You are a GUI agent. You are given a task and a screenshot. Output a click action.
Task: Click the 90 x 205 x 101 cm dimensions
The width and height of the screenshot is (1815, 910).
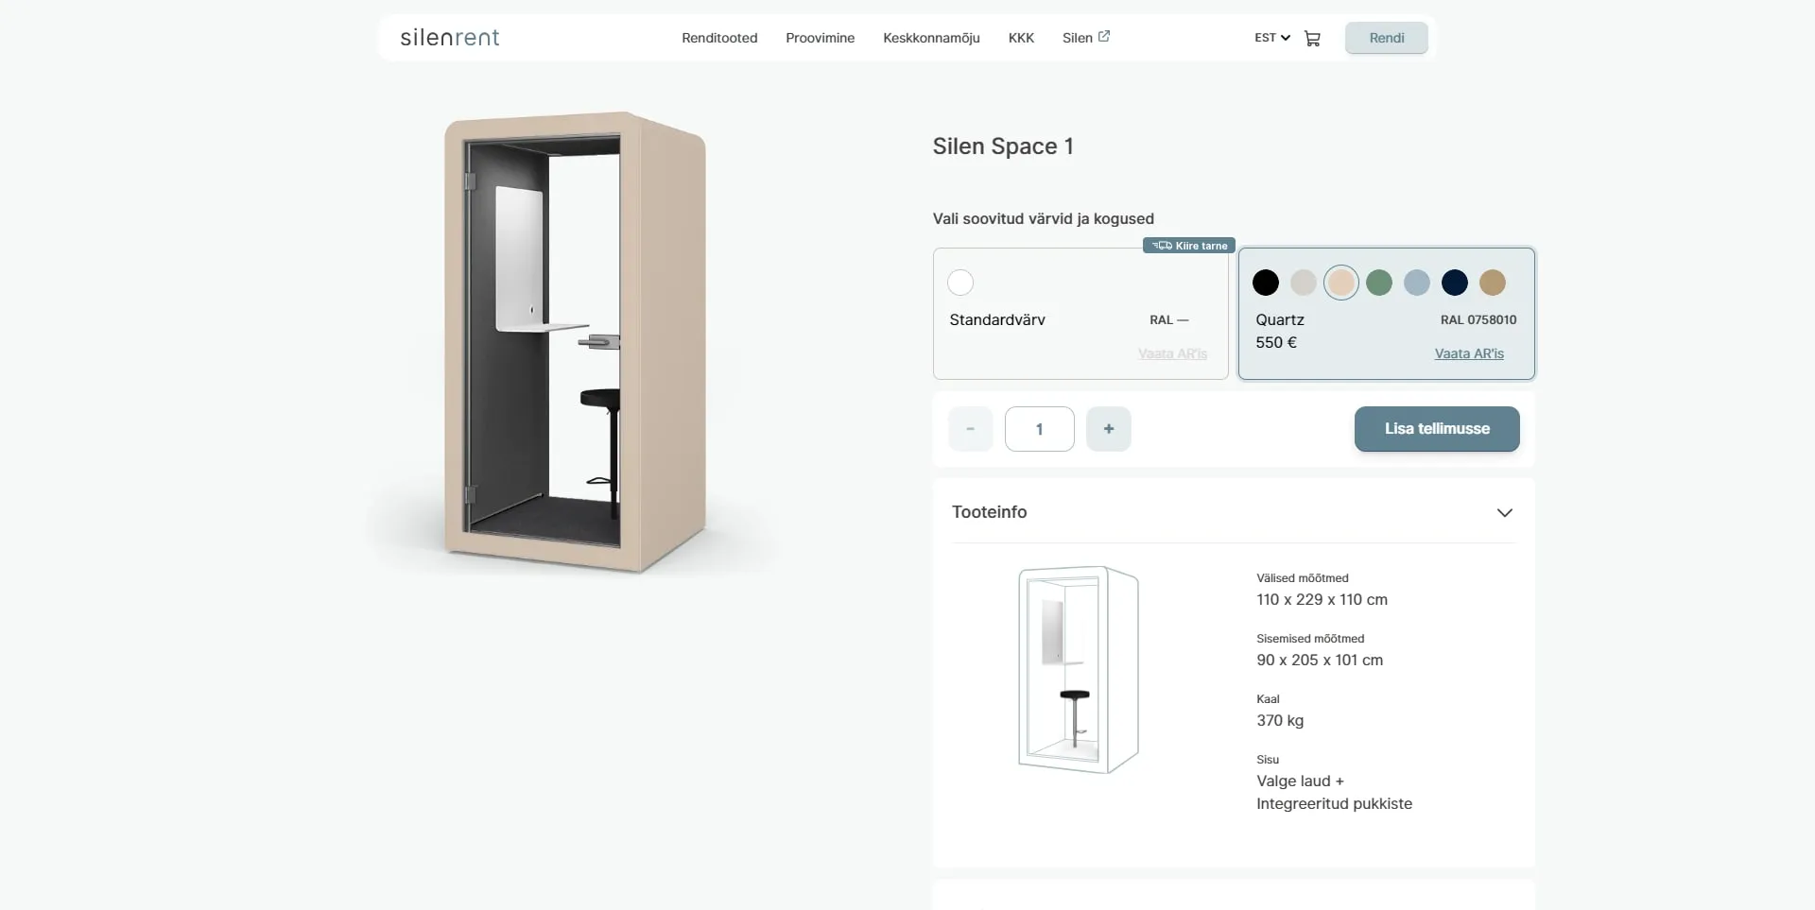[x=1320, y=661]
